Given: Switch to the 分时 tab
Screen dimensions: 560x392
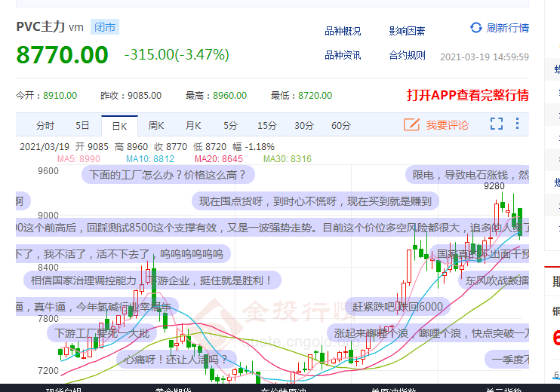Looking at the screenshot, I should (x=45, y=126).
